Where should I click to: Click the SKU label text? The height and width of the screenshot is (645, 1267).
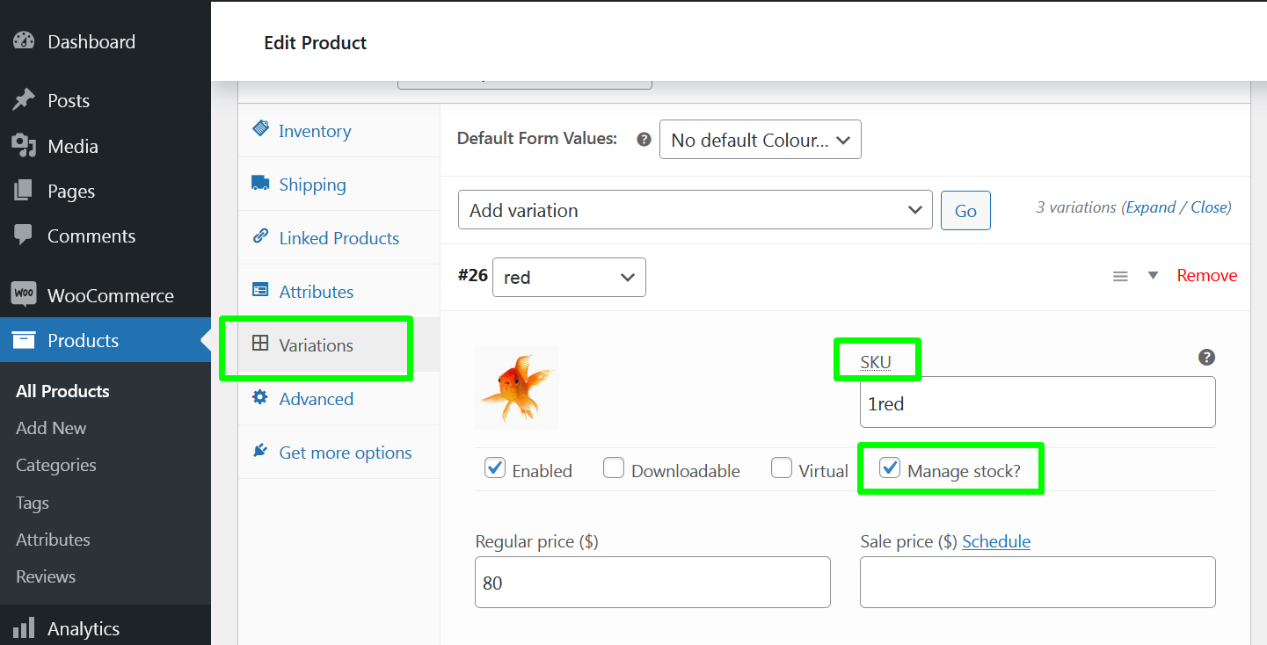[x=876, y=361]
